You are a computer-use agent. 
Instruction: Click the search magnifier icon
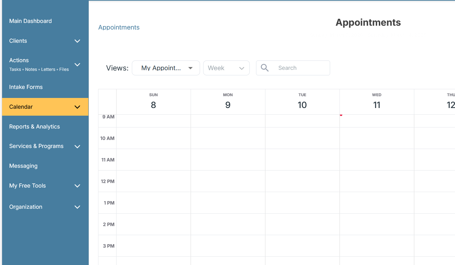265,68
